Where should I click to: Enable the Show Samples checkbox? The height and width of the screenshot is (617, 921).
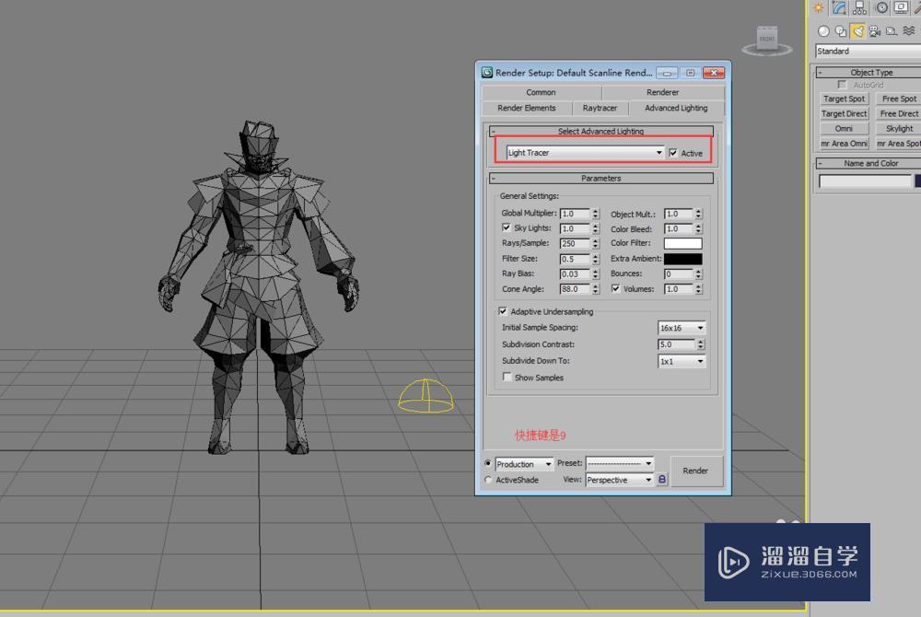point(507,377)
